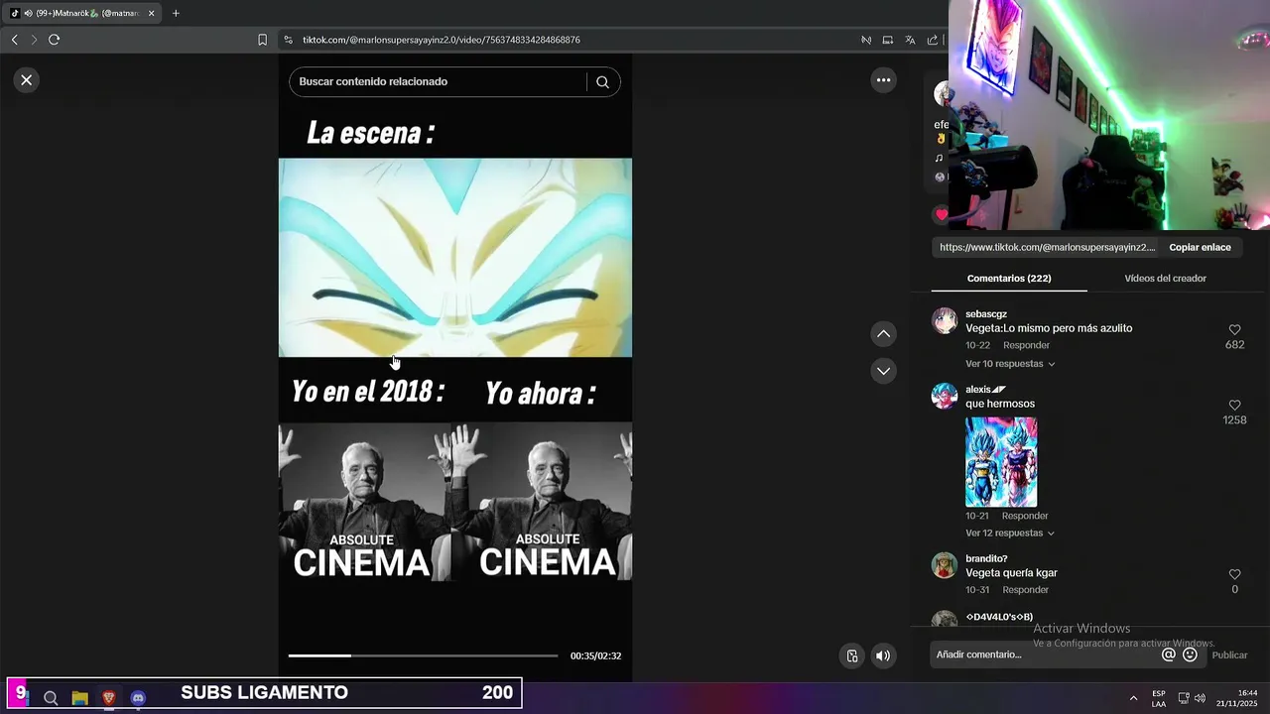
Task: Open the three-dot more options menu
Action: [883, 80]
